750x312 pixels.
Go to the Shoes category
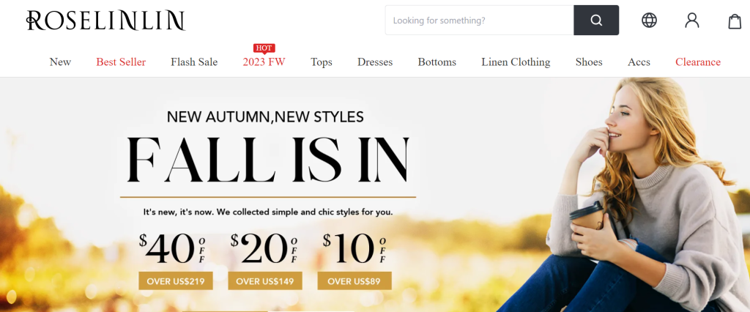coord(589,62)
